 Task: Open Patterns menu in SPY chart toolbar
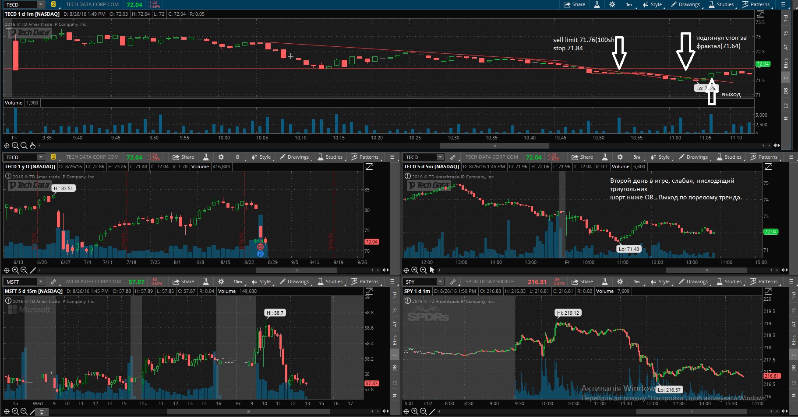764,281
